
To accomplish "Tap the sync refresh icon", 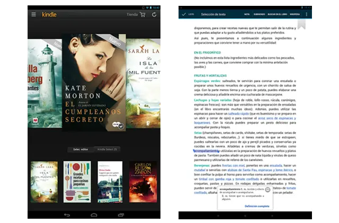I will 154,14.
